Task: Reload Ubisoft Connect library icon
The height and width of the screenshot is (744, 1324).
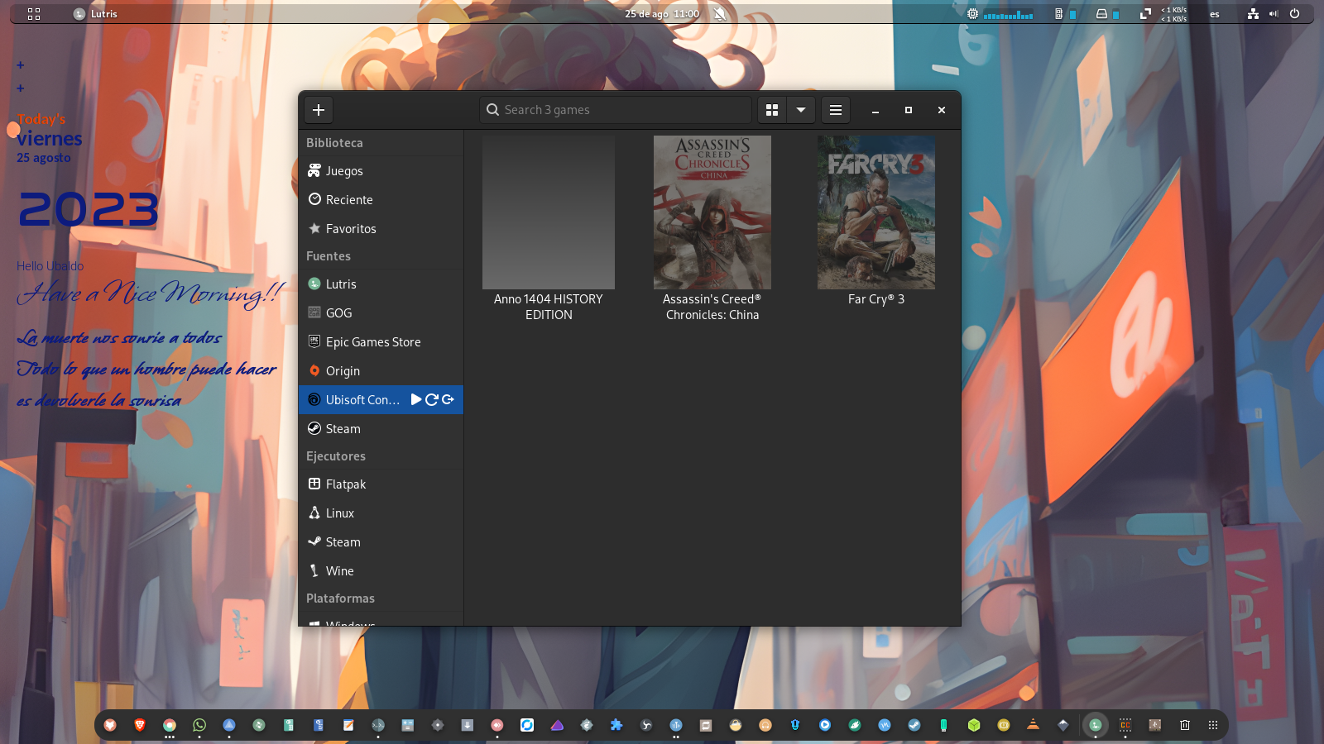Action: point(432,399)
